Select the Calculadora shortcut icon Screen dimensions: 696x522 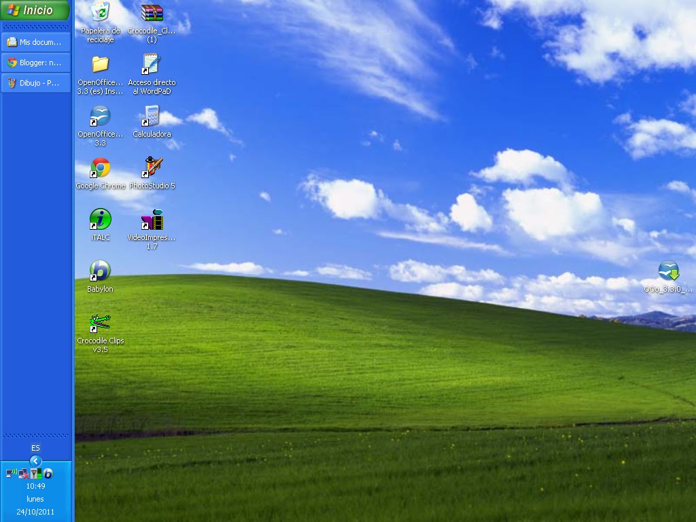152,122
